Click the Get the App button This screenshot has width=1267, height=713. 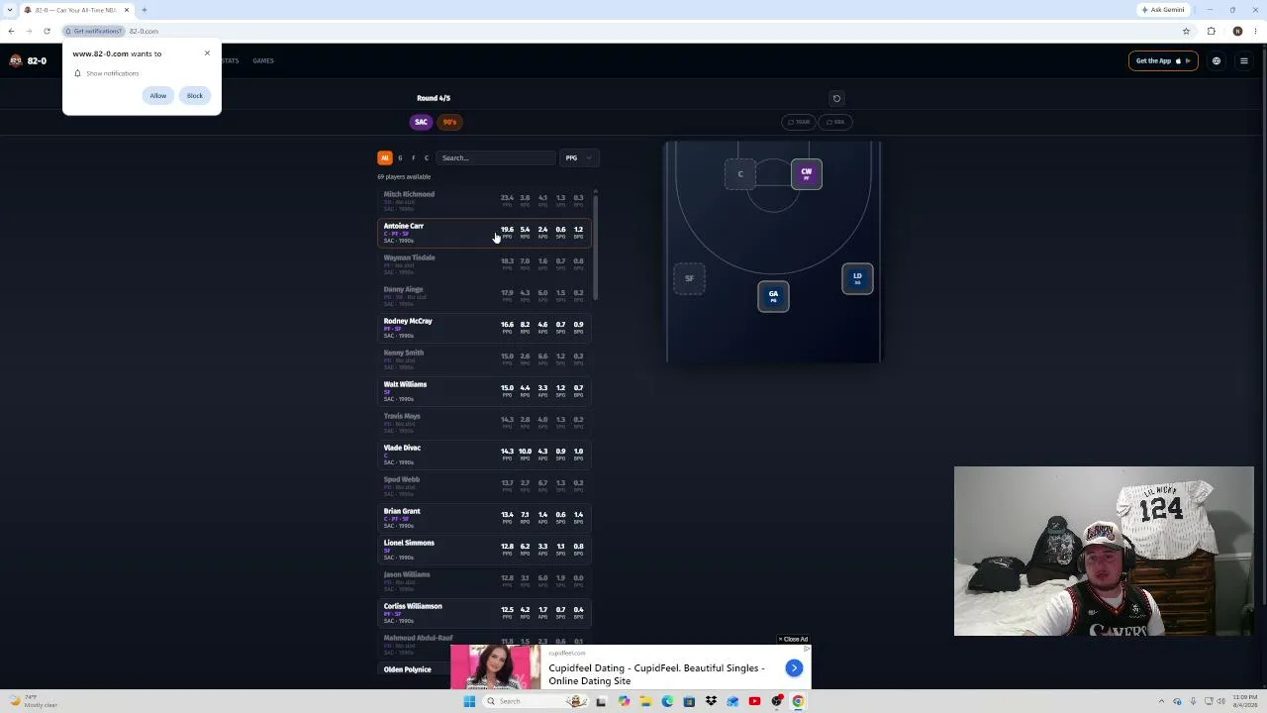[1162, 60]
